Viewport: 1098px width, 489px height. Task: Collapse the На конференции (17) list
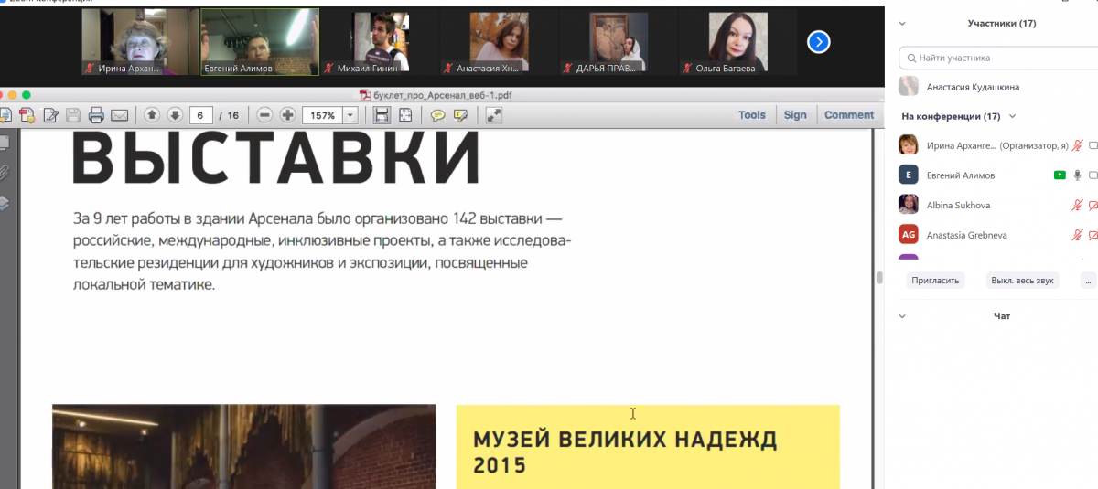pos(1012,116)
